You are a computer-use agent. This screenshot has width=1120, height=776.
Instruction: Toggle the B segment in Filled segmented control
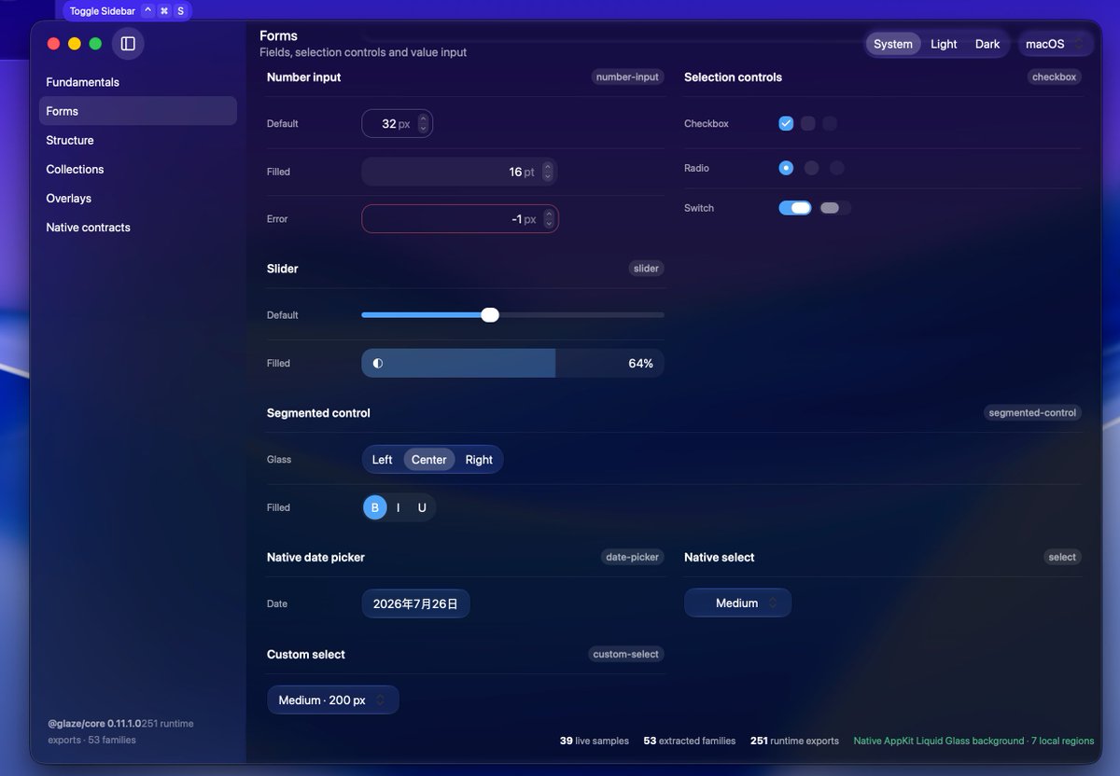(374, 507)
